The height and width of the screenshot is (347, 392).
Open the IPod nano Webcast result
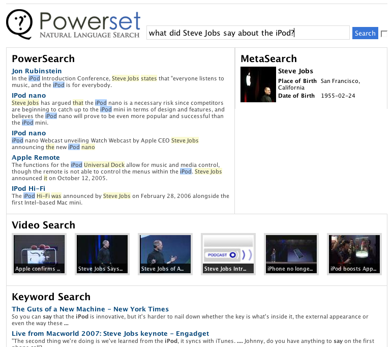(29, 133)
